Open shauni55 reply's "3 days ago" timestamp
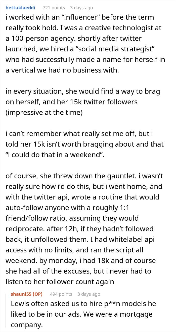Viewport: 176px width, 332px height. (x=89, y=294)
